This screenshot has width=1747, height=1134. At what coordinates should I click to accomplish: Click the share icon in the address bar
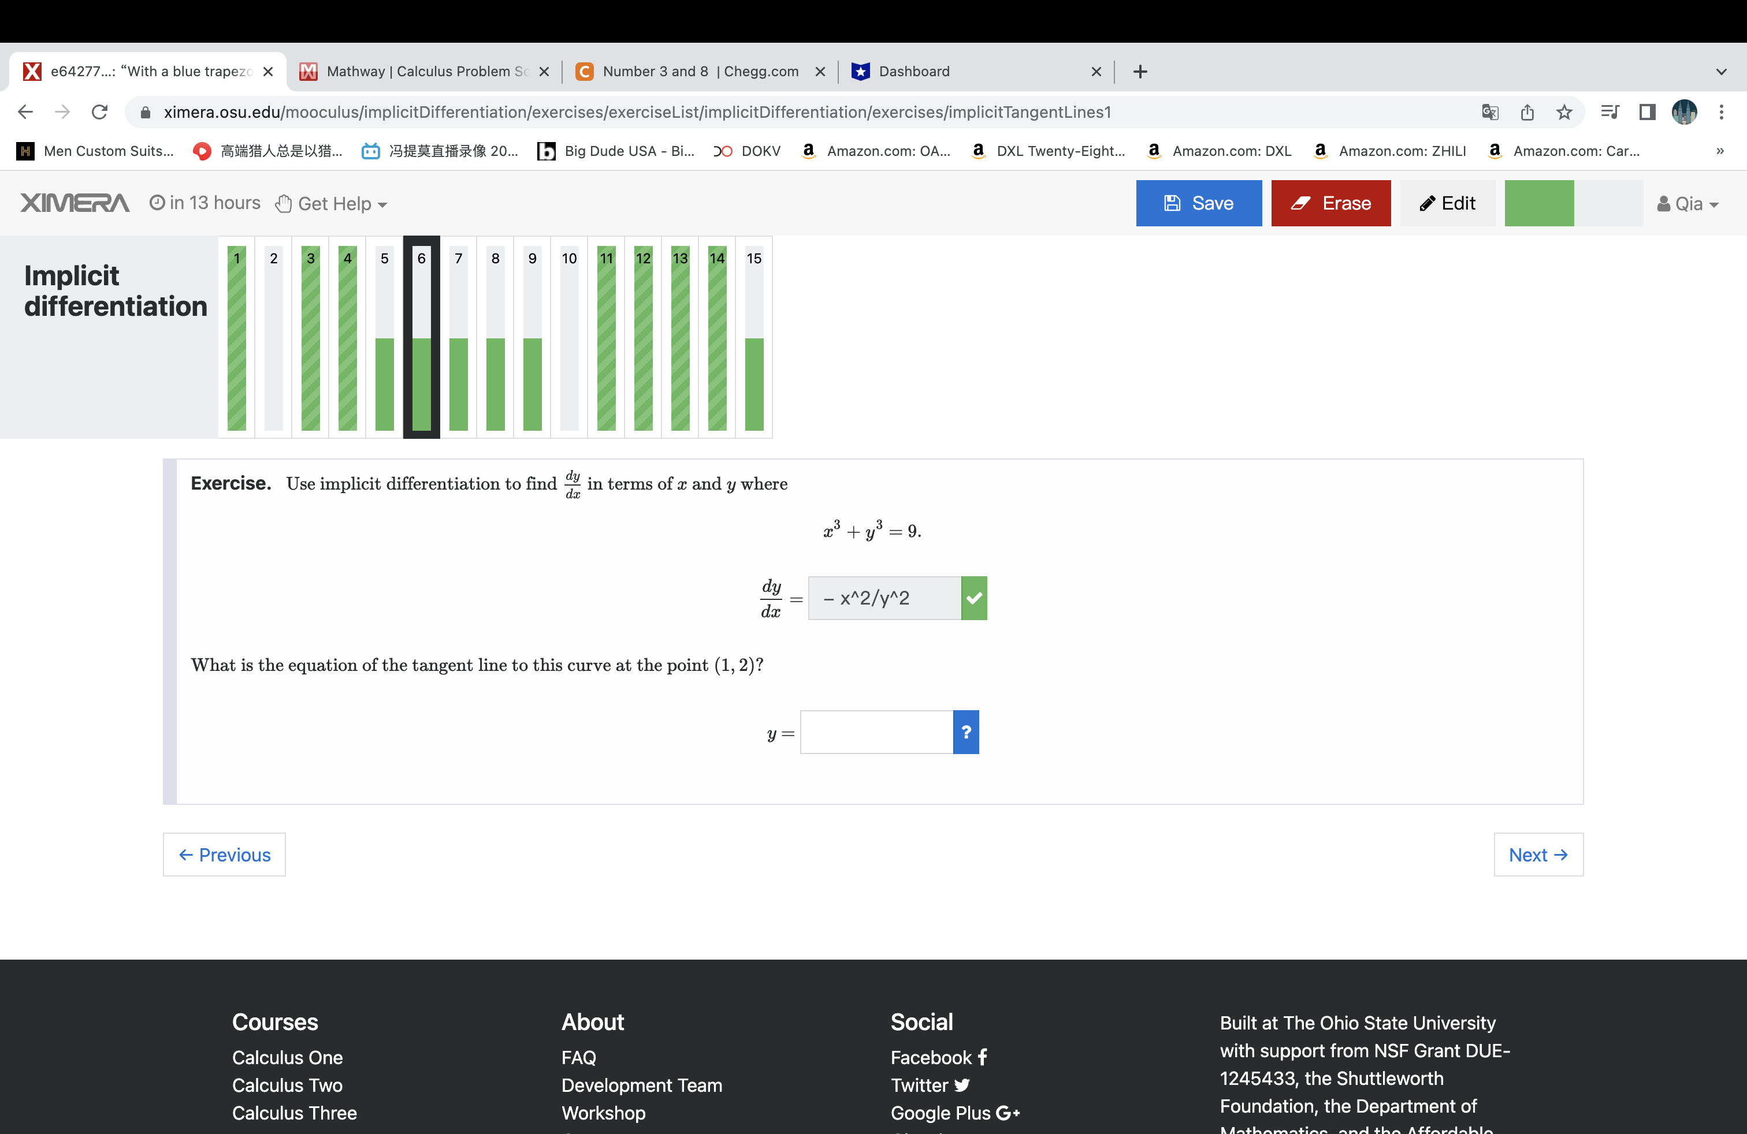click(x=1527, y=112)
